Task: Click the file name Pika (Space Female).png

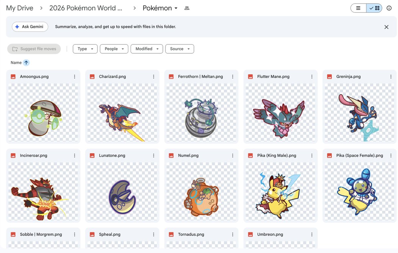Action: point(360,155)
